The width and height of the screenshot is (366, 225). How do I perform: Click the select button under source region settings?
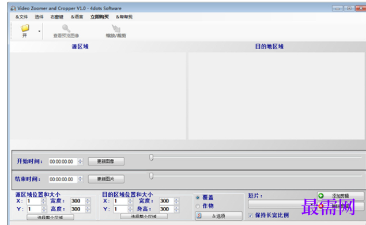50,218
